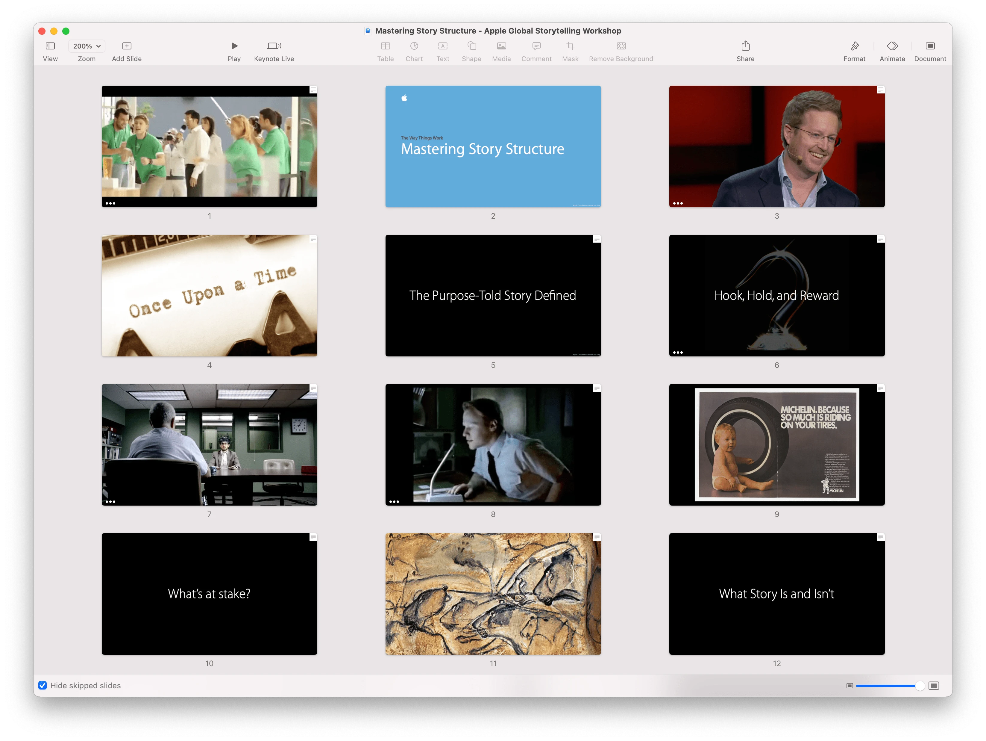Click the thumbnail size slider
This screenshot has width=986, height=741.
(890, 686)
